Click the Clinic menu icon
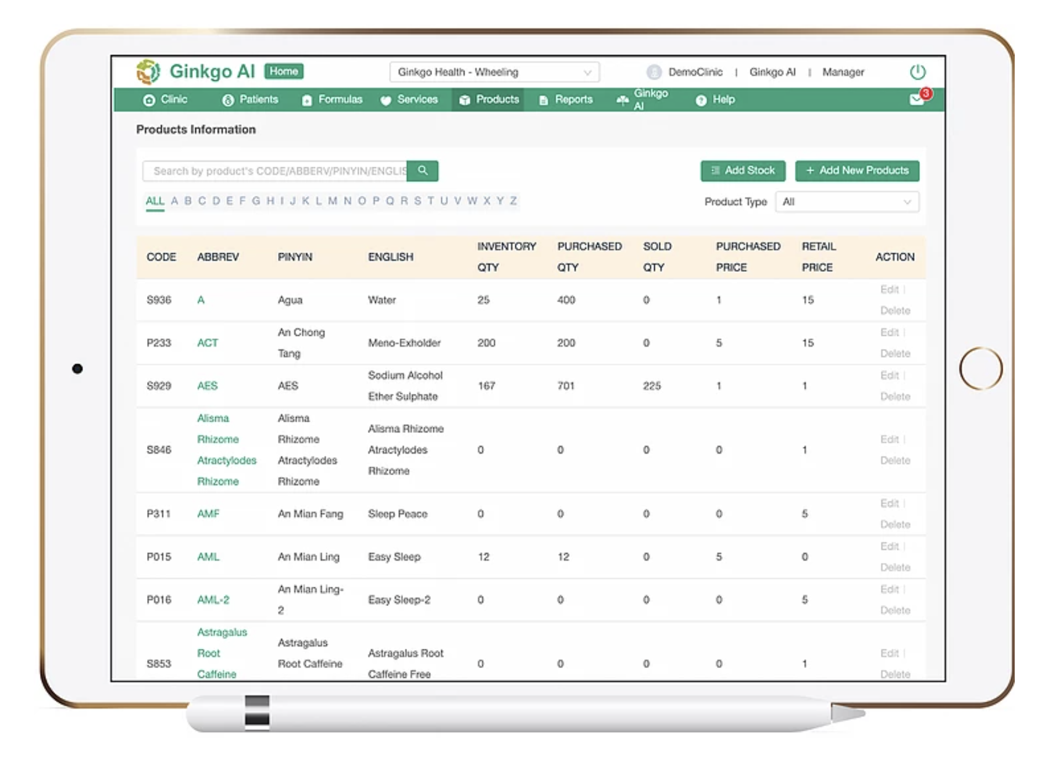Image resolution: width=1049 pixels, height=761 pixels. click(149, 100)
